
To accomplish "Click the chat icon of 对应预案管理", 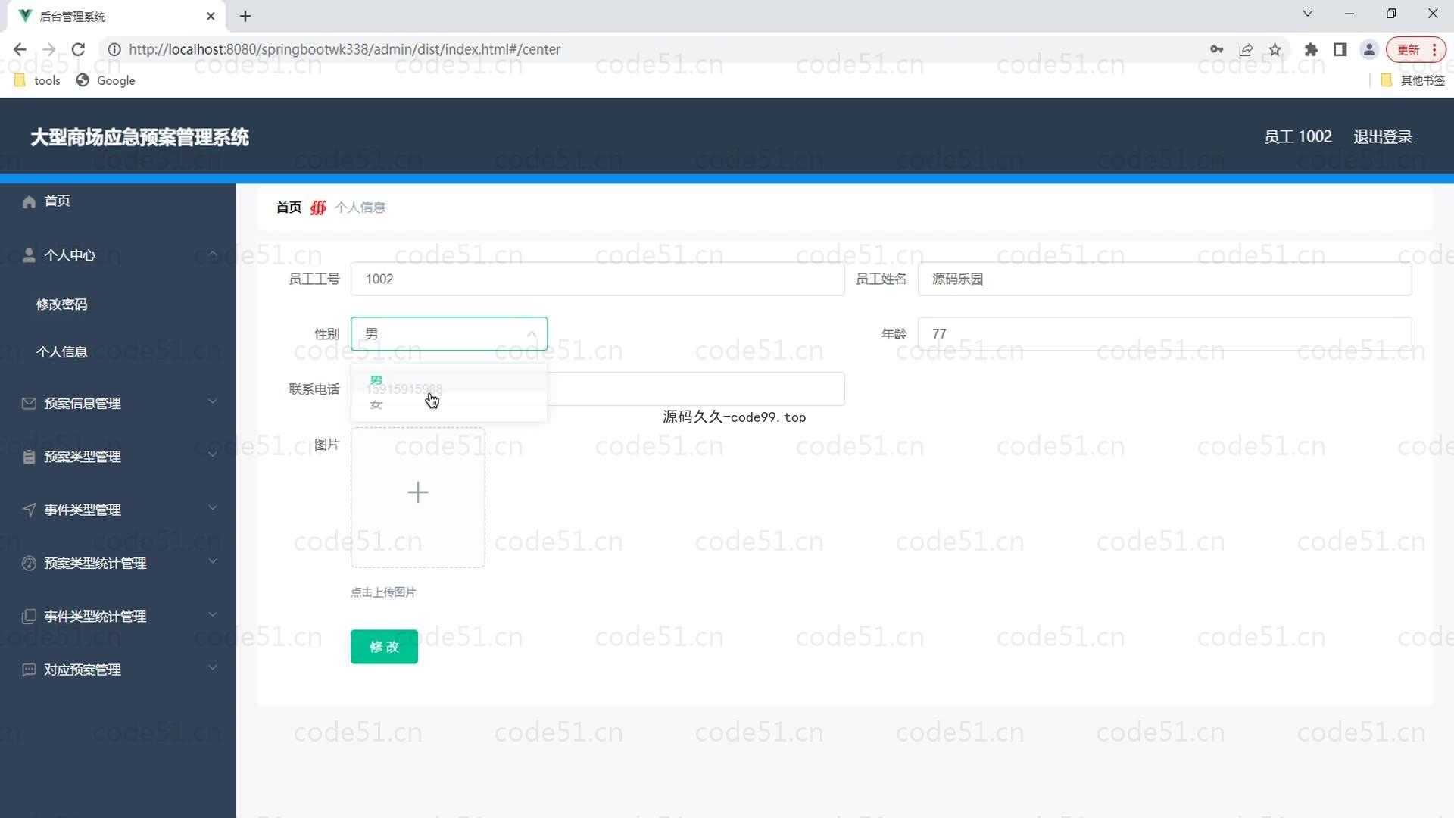I will (x=29, y=670).
